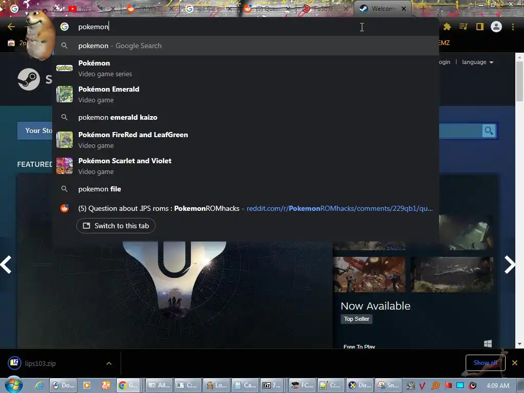Viewport: 524px width, 393px height.
Task: Click the blue monitor tray icon
Action: tap(460, 386)
